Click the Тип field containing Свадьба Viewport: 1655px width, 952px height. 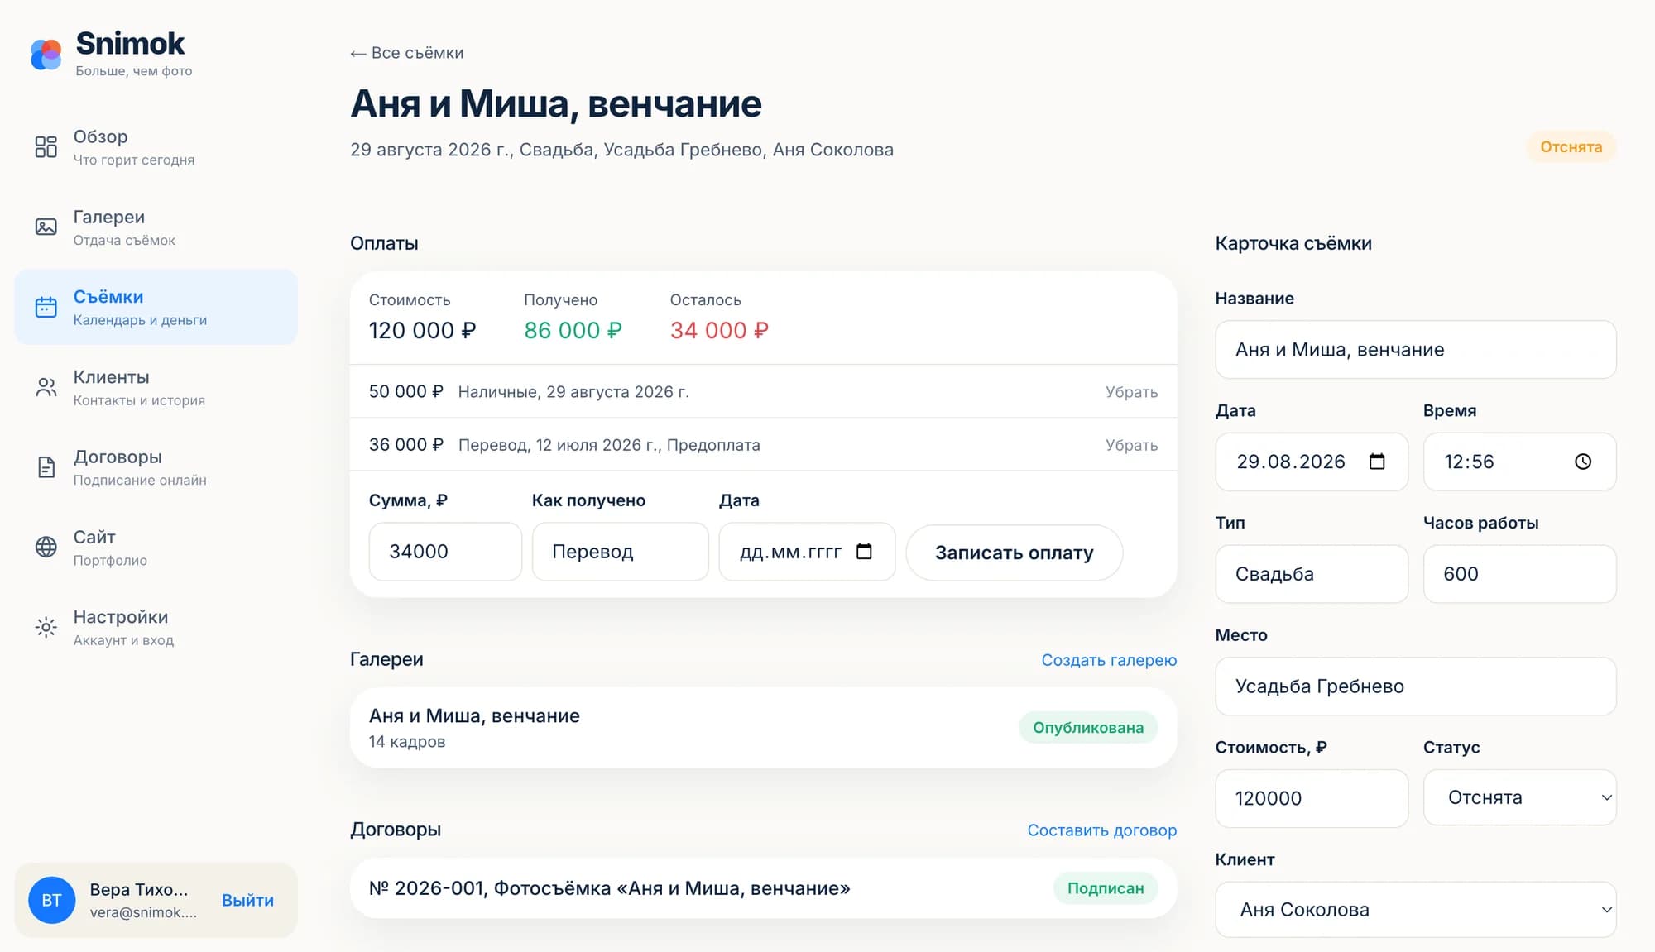click(1312, 574)
